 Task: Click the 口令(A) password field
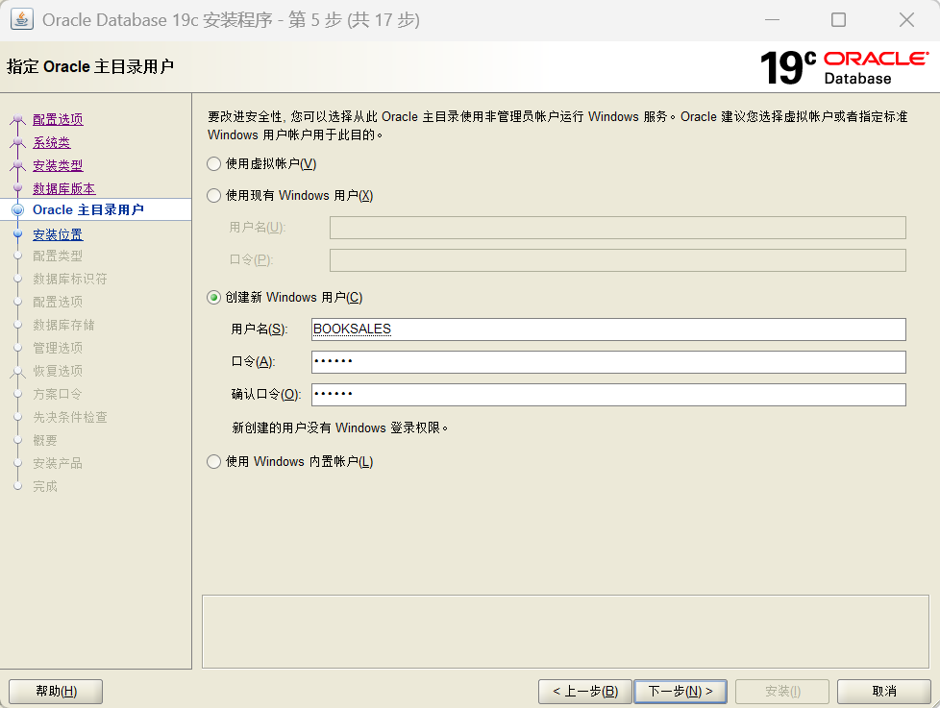tap(608, 362)
